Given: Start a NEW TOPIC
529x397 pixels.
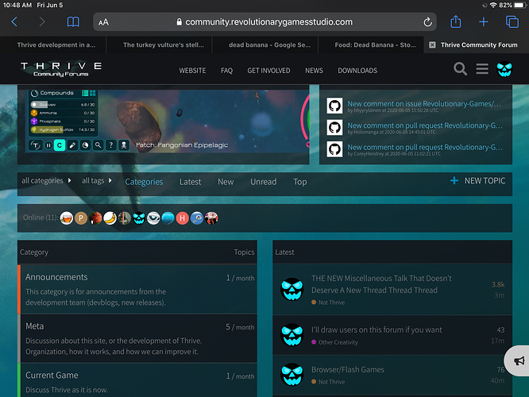Looking at the screenshot, I should pos(477,181).
